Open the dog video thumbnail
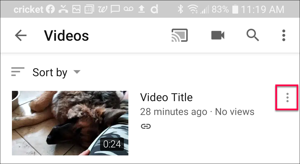This screenshot has height=164, width=300. [x=70, y=123]
